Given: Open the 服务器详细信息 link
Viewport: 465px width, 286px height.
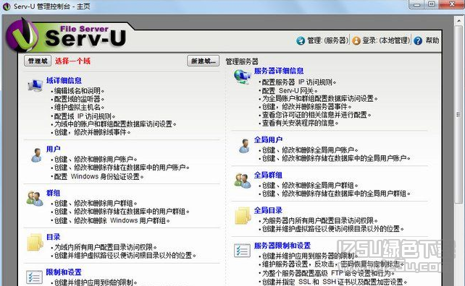Looking at the screenshot, I should click(279, 71).
